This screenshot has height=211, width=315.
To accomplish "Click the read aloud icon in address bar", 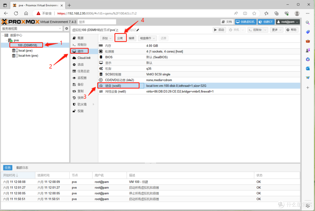I will click(236, 13).
